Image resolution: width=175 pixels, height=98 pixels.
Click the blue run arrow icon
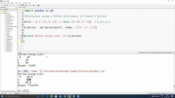pyautogui.click(x=34, y=5)
